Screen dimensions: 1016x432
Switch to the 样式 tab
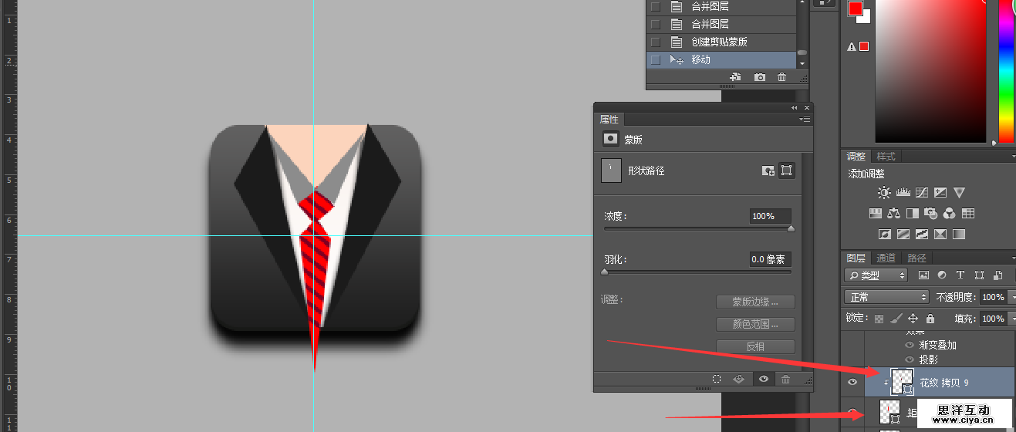pos(886,157)
